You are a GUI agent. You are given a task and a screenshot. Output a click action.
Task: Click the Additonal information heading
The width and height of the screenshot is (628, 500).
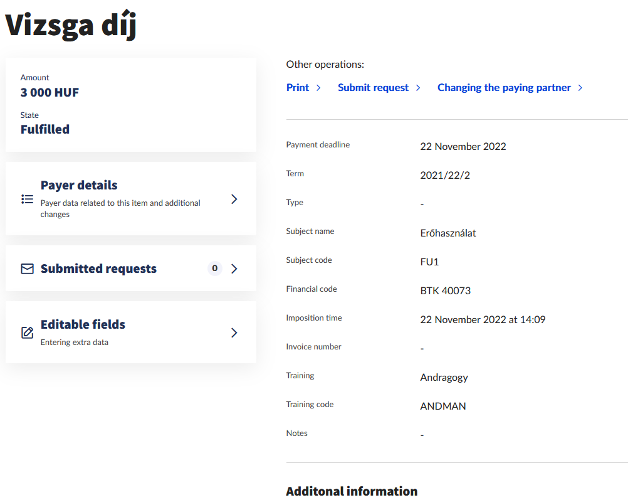tap(352, 491)
